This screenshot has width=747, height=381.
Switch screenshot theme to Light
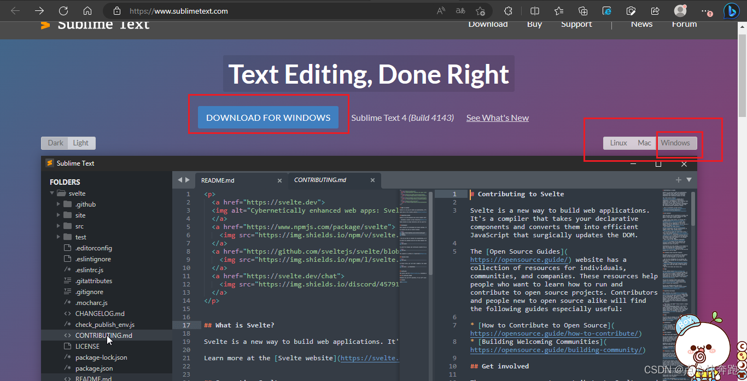point(81,143)
